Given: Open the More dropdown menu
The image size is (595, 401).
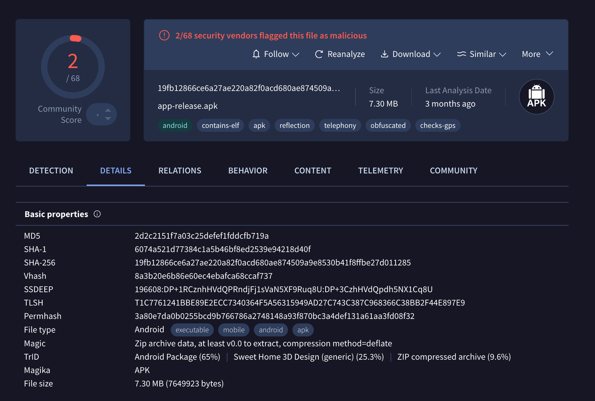Looking at the screenshot, I should tap(537, 54).
